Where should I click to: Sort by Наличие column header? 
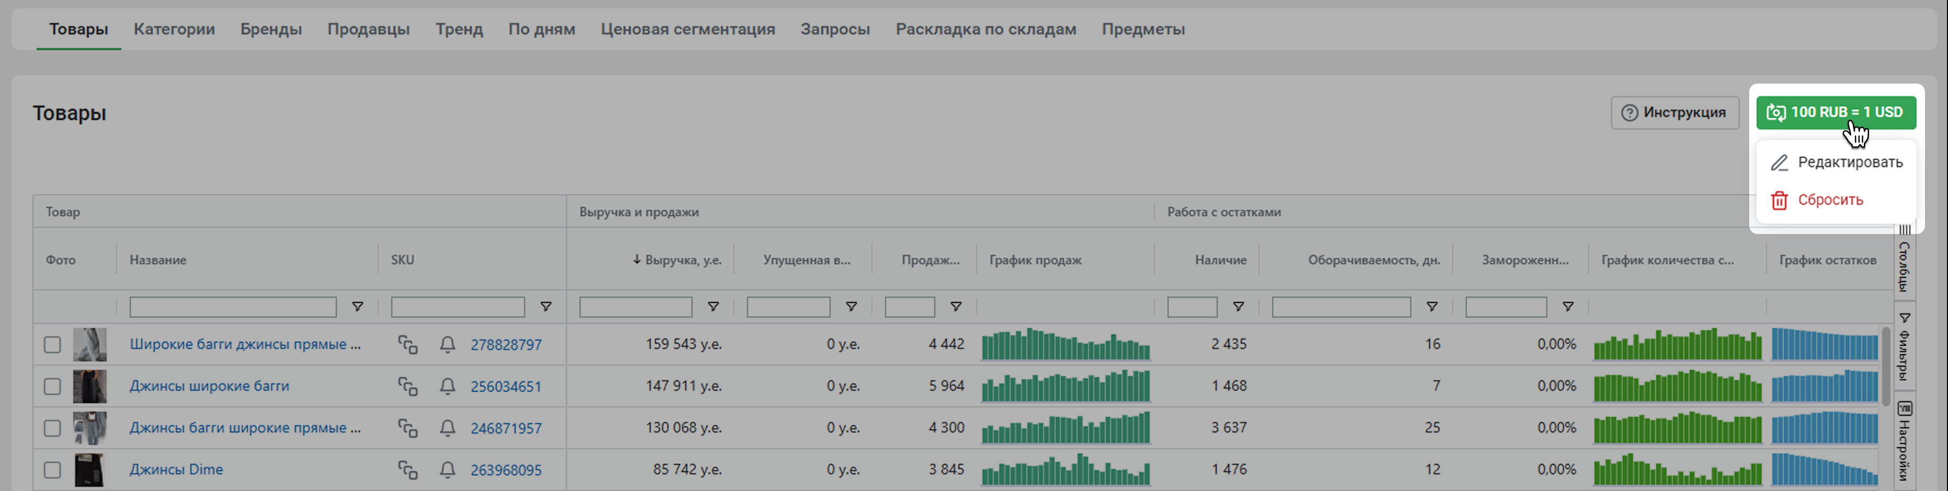(x=1220, y=260)
